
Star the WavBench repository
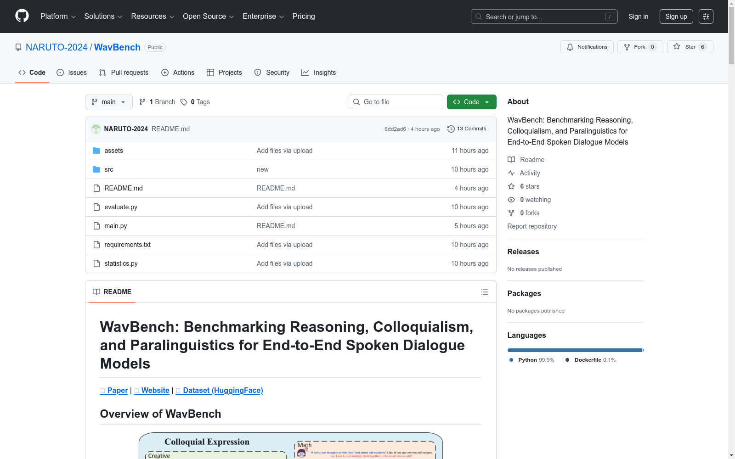[x=690, y=47]
